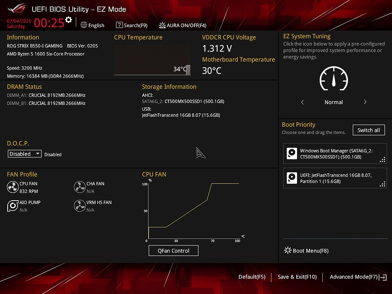The width and height of the screenshot is (392, 294).
Task: Click JetFlashTranscend 16GB USB storage entry
Action: click(181, 115)
